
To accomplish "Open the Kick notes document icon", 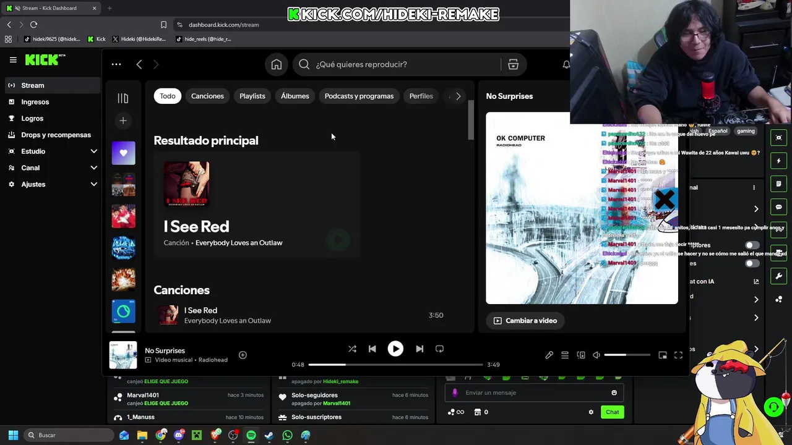I will (x=779, y=184).
